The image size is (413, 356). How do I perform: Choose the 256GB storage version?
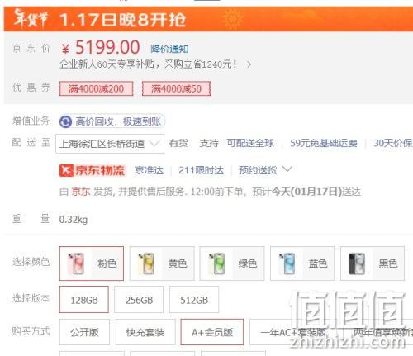[x=139, y=300]
